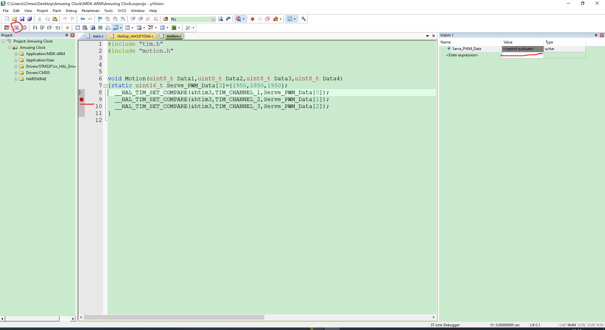Image resolution: width=605 pixels, height=330 pixels.
Task: Expand the Application/User folder
Action: click(16, 60)
